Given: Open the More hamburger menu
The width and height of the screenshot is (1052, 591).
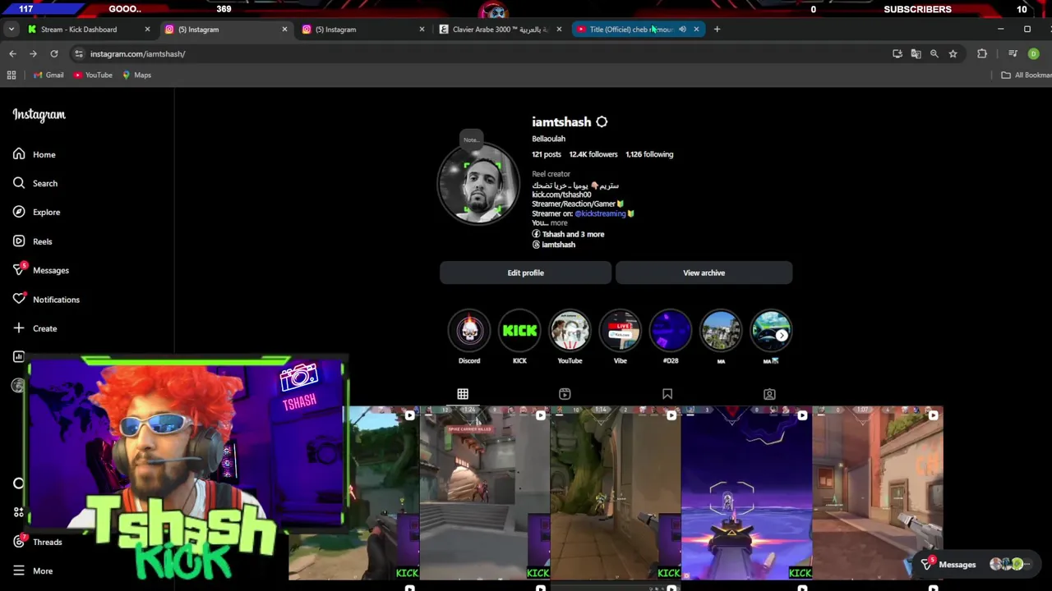Looking at the screenshot, I should tap(33, 570).
